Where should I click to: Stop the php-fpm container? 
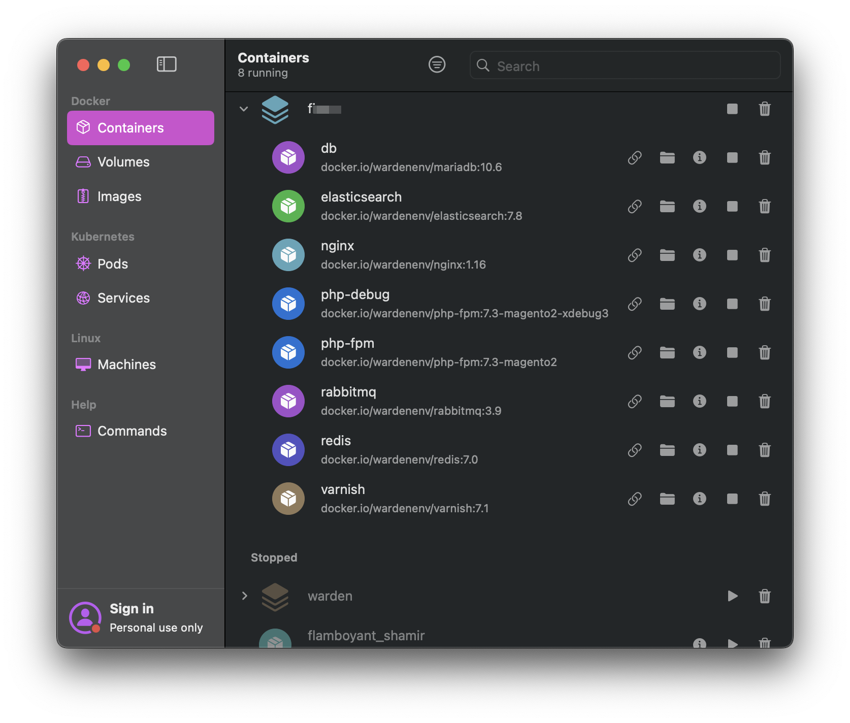click(x=732, y=352)
